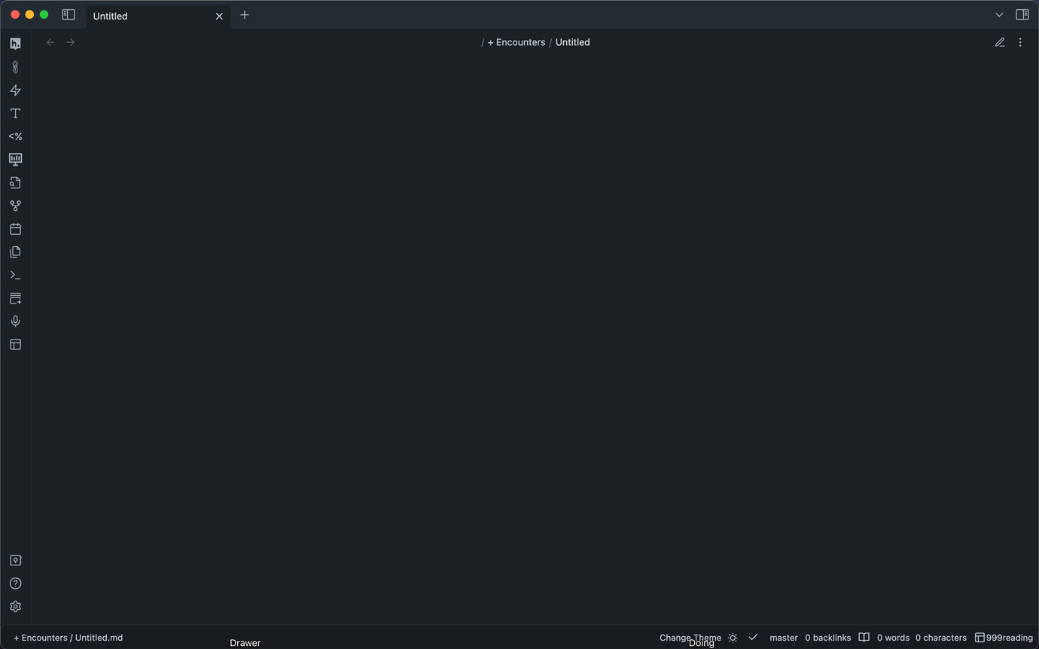Open the presentation chart icon in ribbon

click(15, 160)
